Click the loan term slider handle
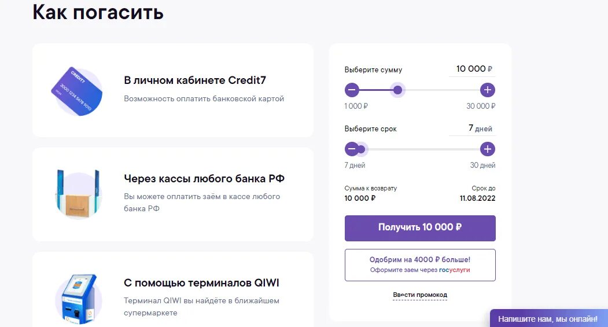The height and width of the screenshot is (327, 608). tap(362, 149)
